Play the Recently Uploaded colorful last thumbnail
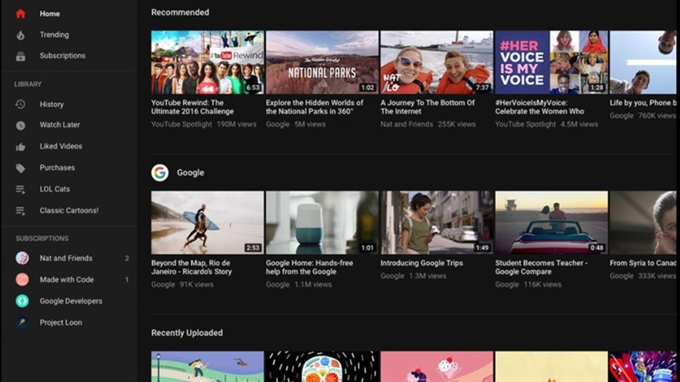680x382 pixels. click(643, 366)
